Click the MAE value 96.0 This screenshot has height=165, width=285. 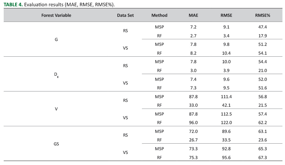click(x=193, y=123)
